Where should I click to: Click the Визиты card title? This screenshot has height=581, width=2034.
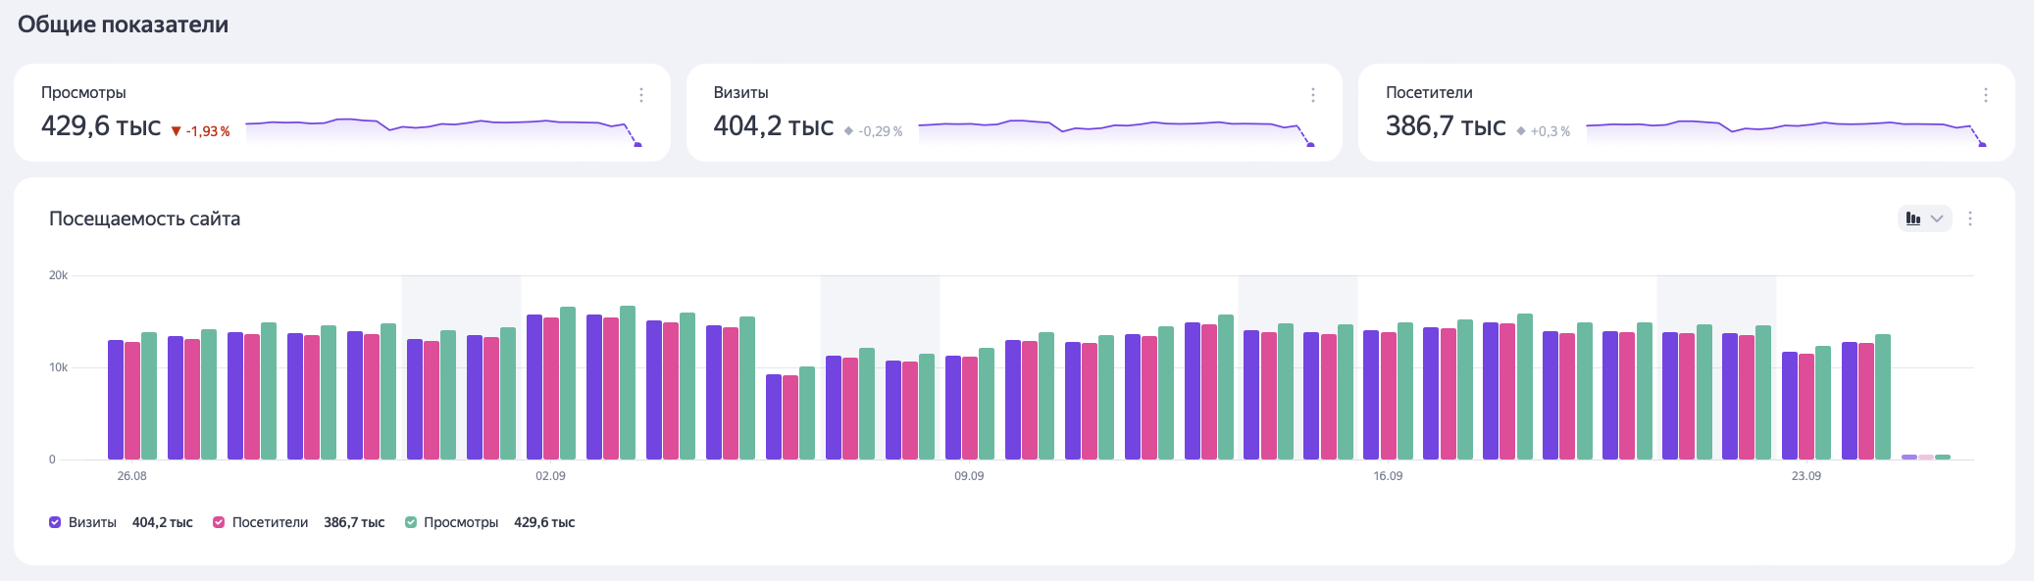coord(740,92)
